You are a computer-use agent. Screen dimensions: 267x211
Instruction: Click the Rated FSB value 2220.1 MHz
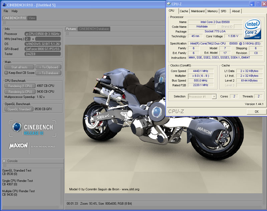[x=201, y=85]
